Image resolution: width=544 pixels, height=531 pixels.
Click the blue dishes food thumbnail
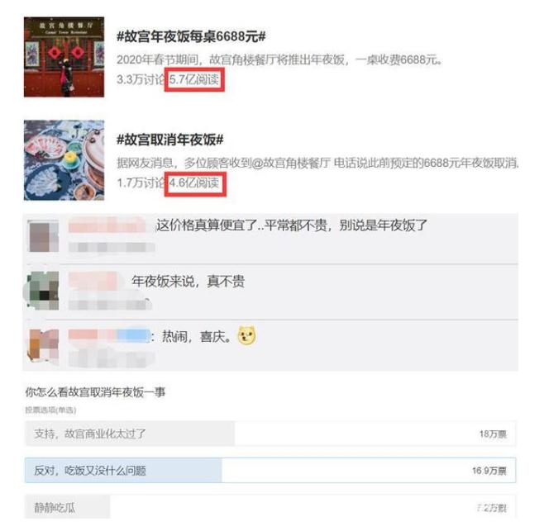[x=64, y=160]
